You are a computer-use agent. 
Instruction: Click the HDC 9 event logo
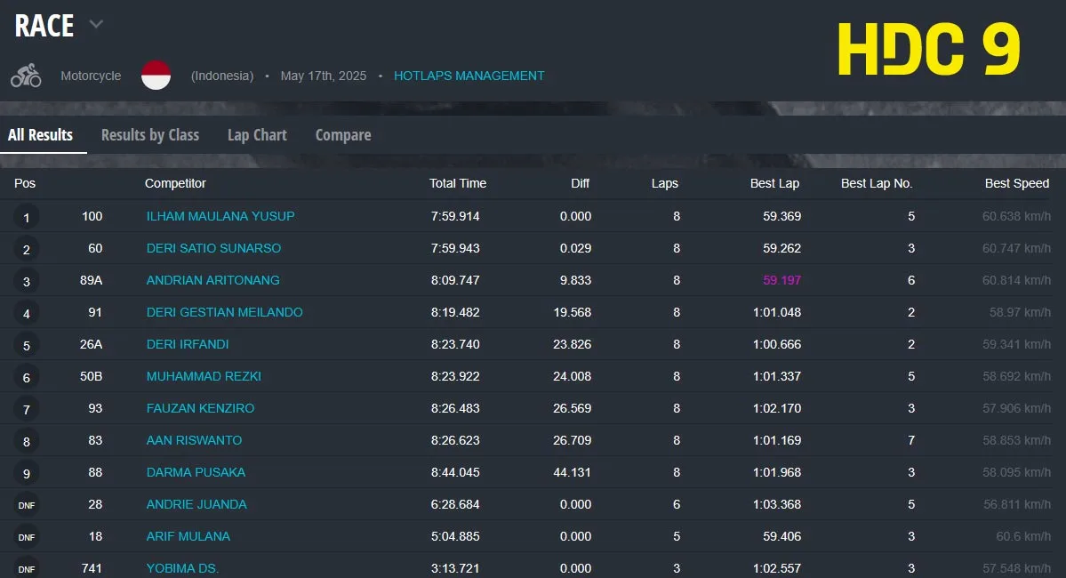point(929,48)
